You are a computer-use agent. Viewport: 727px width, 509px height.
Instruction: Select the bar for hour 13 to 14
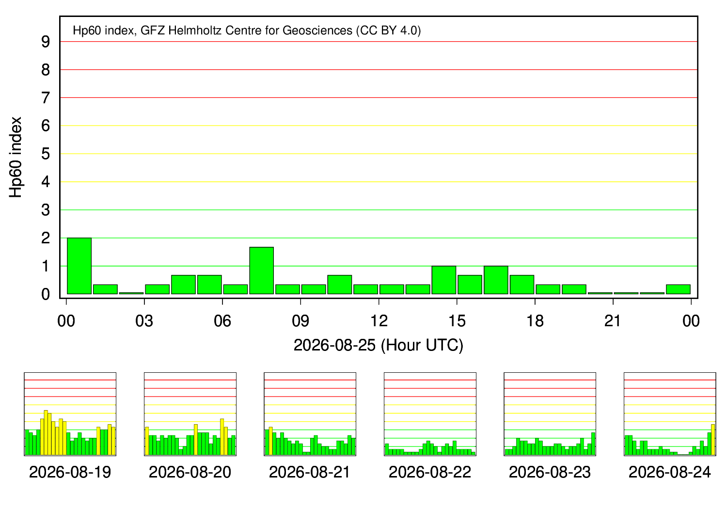coord(418,289)
